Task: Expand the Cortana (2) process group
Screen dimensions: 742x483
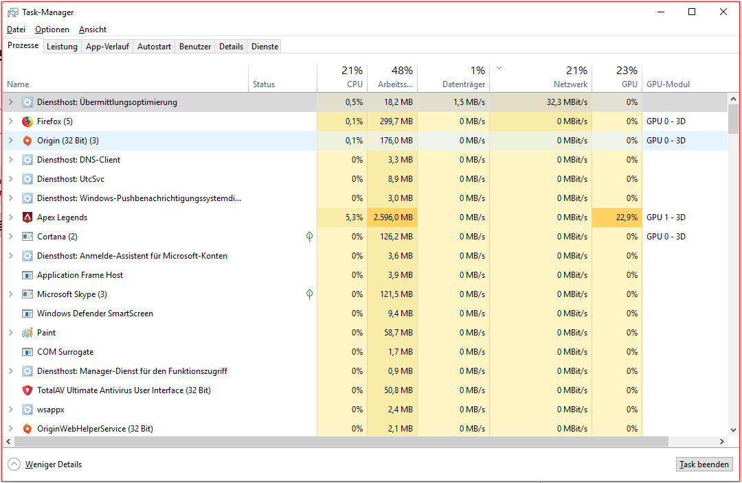Action: [x=11, y=237]
